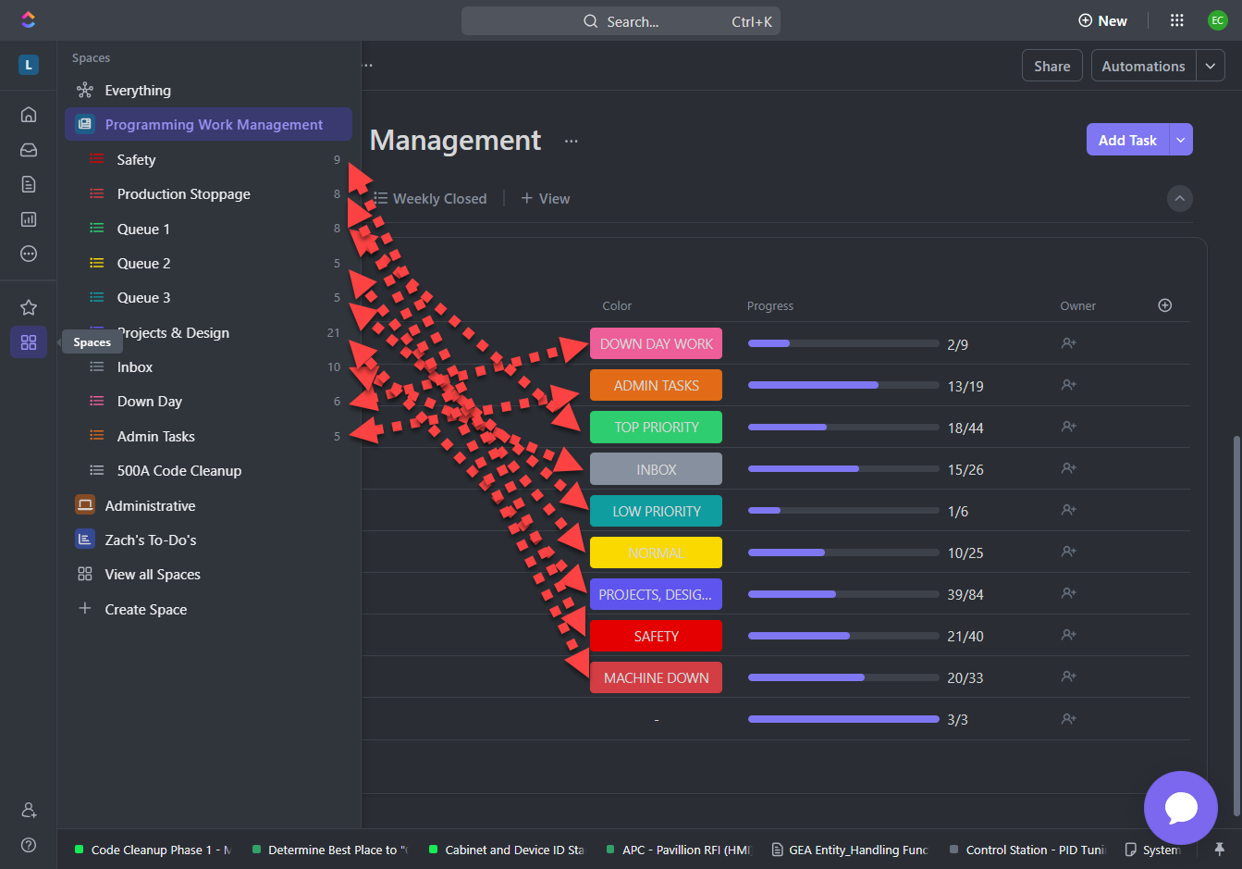Open Cabinet and Device ID tray task
Screen dimensions: 1242x869
507,850
